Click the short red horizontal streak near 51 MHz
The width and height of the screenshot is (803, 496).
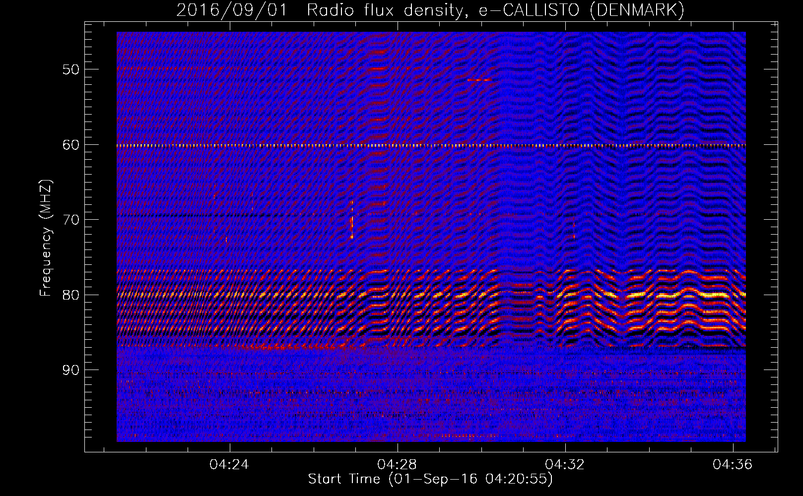(479, 80)
